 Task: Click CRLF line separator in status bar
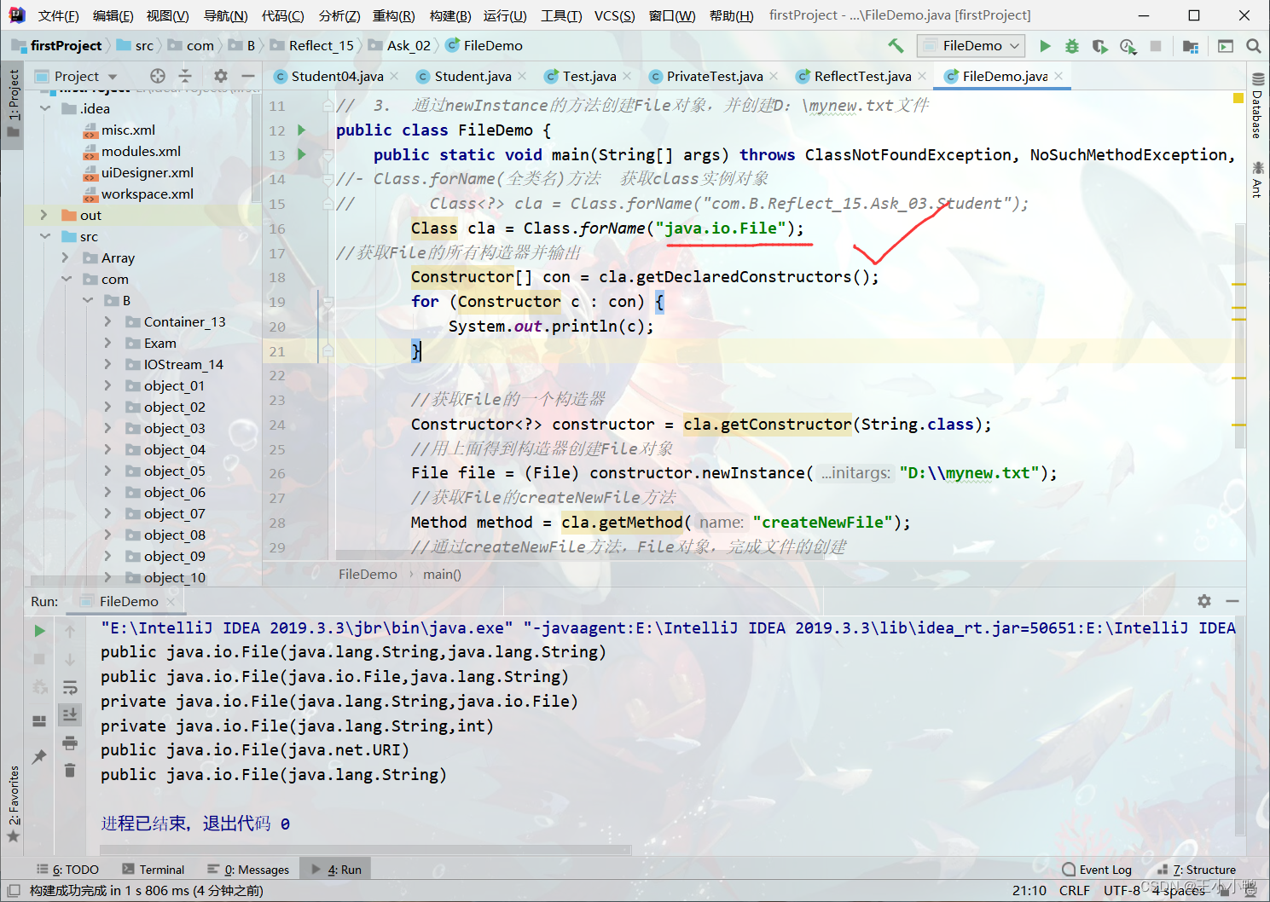click(x=1074, y=890)
